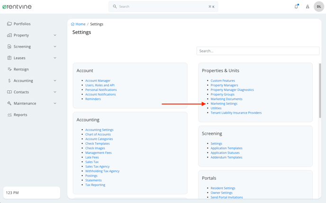
Task: Click the Reports chart icon
Action: point(9,115)
